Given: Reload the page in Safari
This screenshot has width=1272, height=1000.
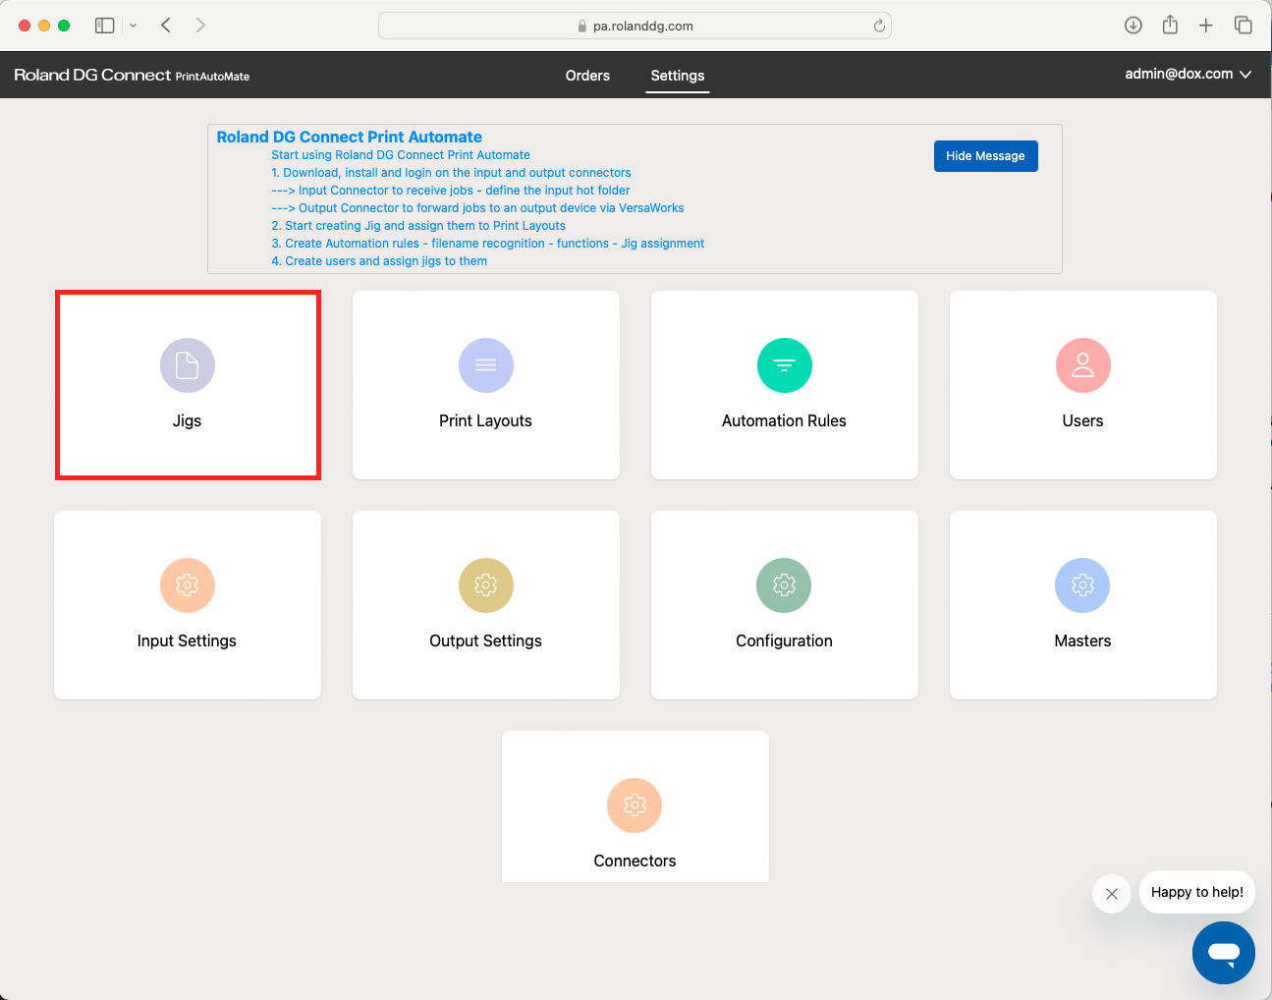Looking at the screenshot, I should click(x=879, y=26).
